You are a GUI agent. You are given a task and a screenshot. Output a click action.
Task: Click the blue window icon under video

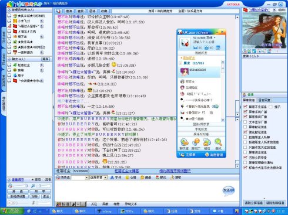pyautogui.click(x=254, y=51)
